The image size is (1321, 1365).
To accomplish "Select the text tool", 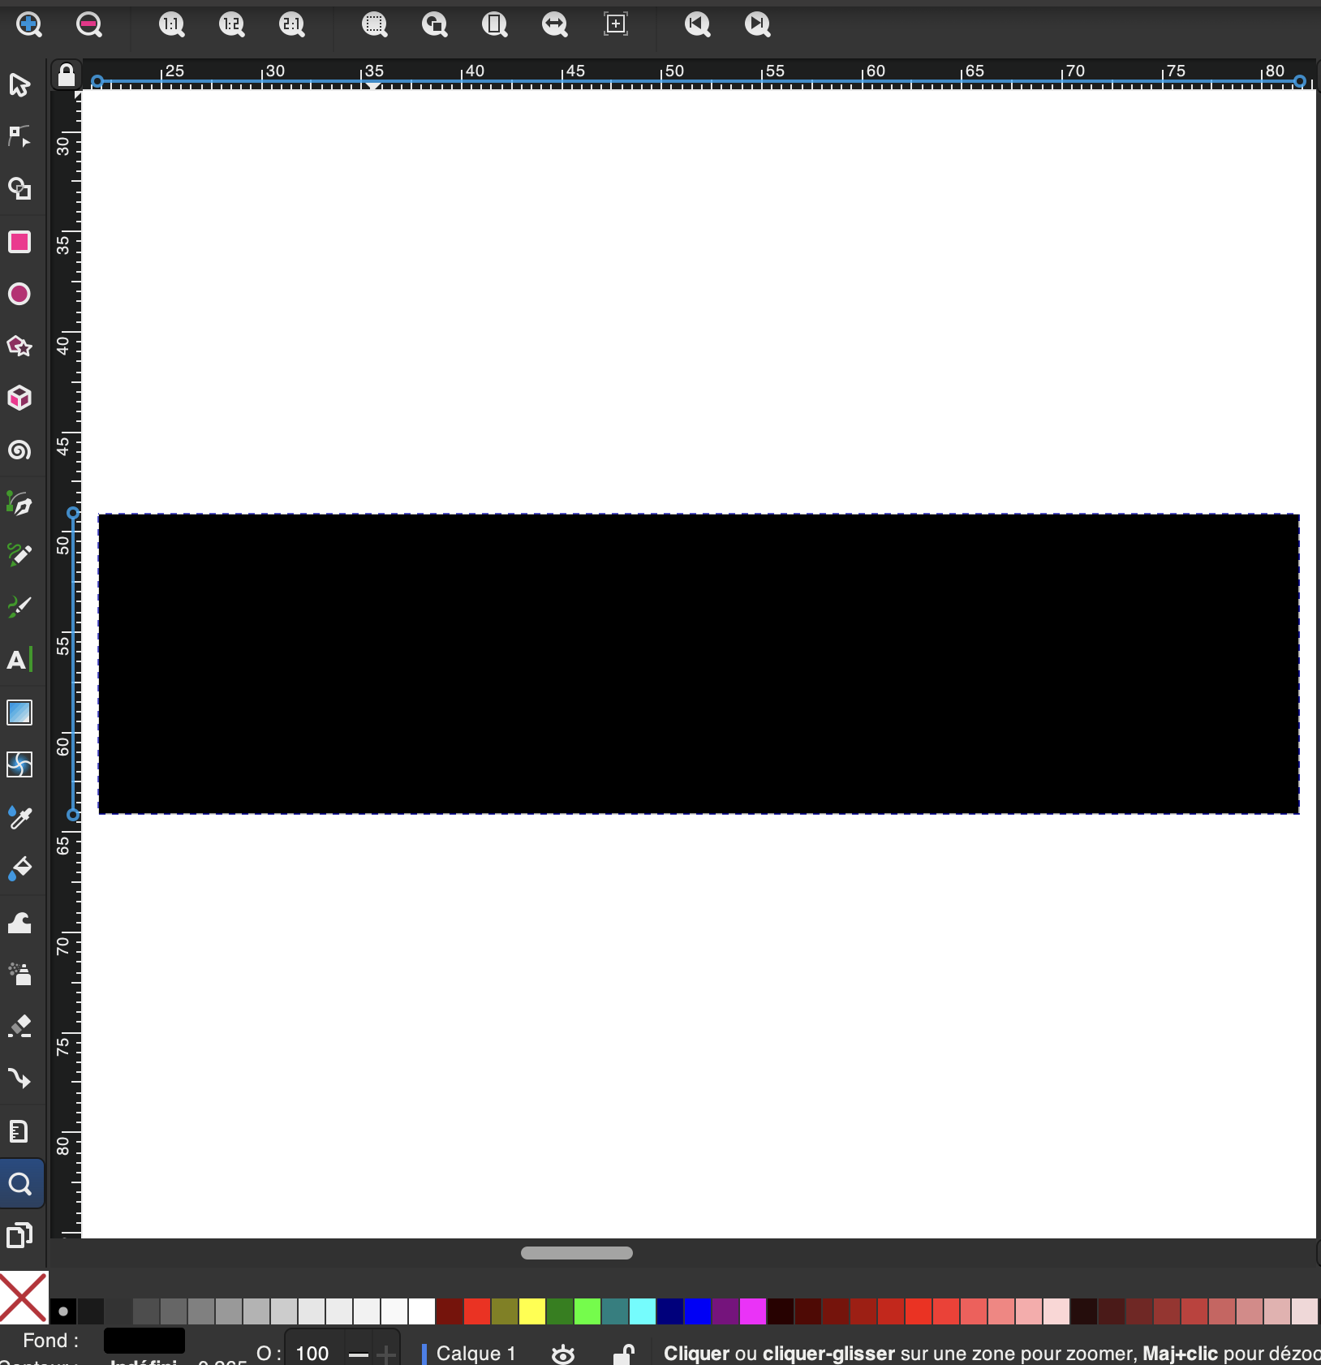I will [19, 659].
